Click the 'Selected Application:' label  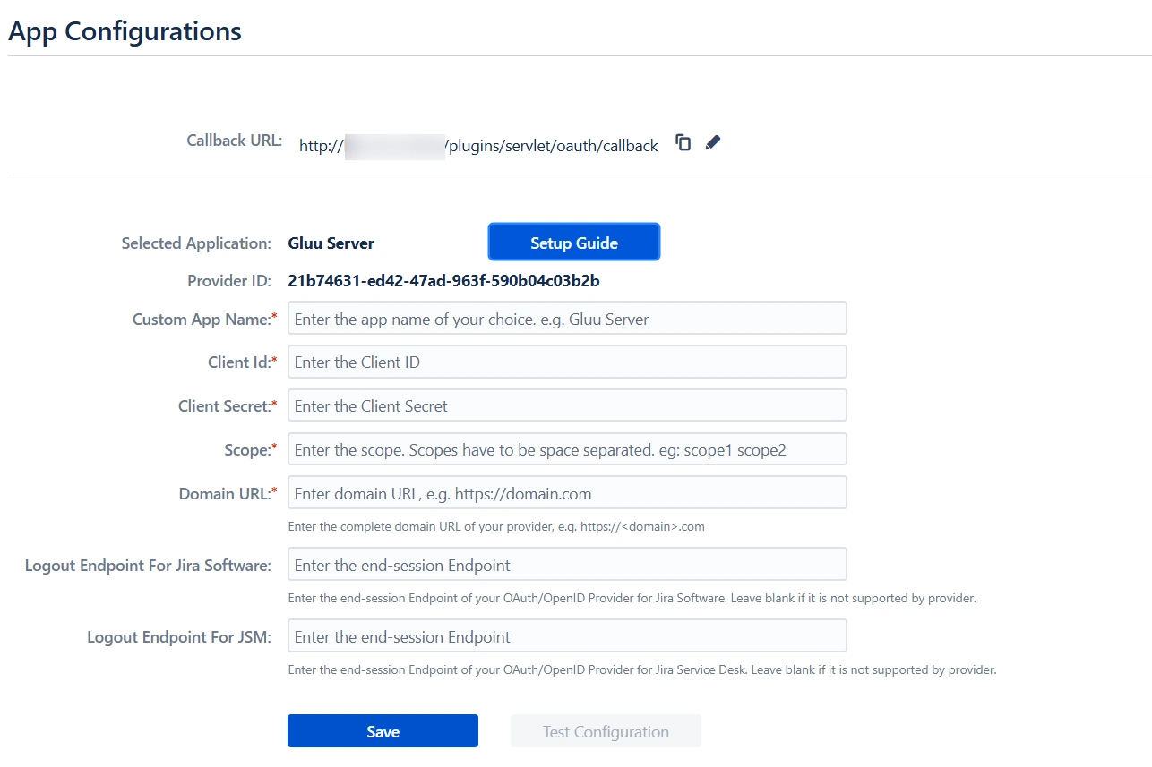coord(196,243)
